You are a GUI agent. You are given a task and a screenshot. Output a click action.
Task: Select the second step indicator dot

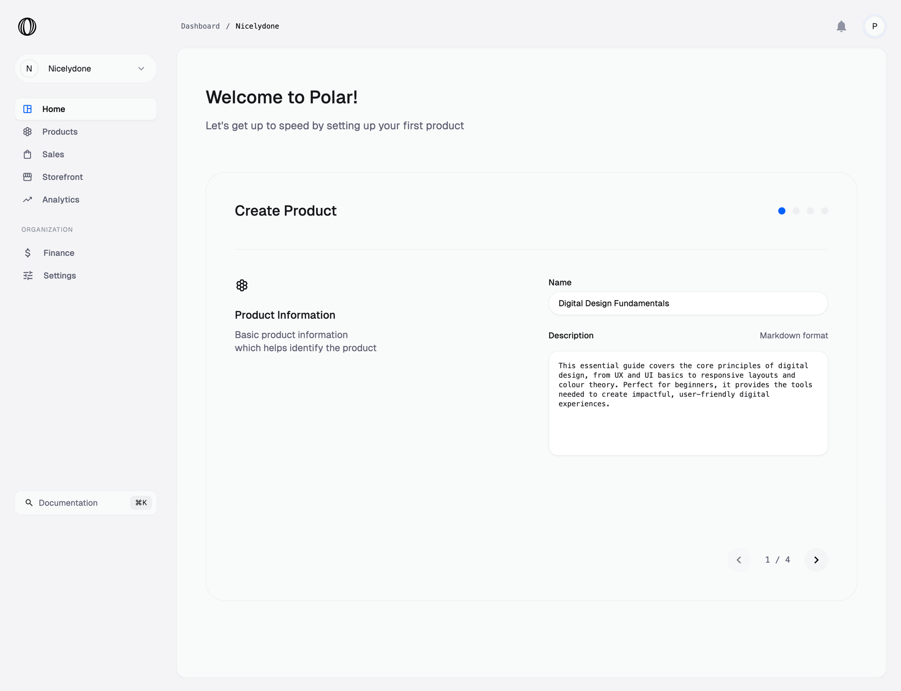tap(796, 211)
